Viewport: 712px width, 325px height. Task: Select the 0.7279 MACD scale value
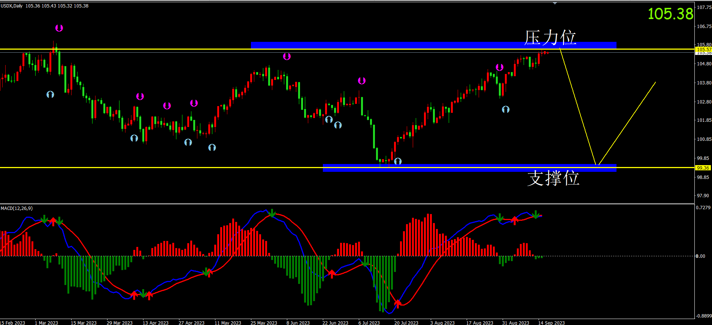pos(703,207)
